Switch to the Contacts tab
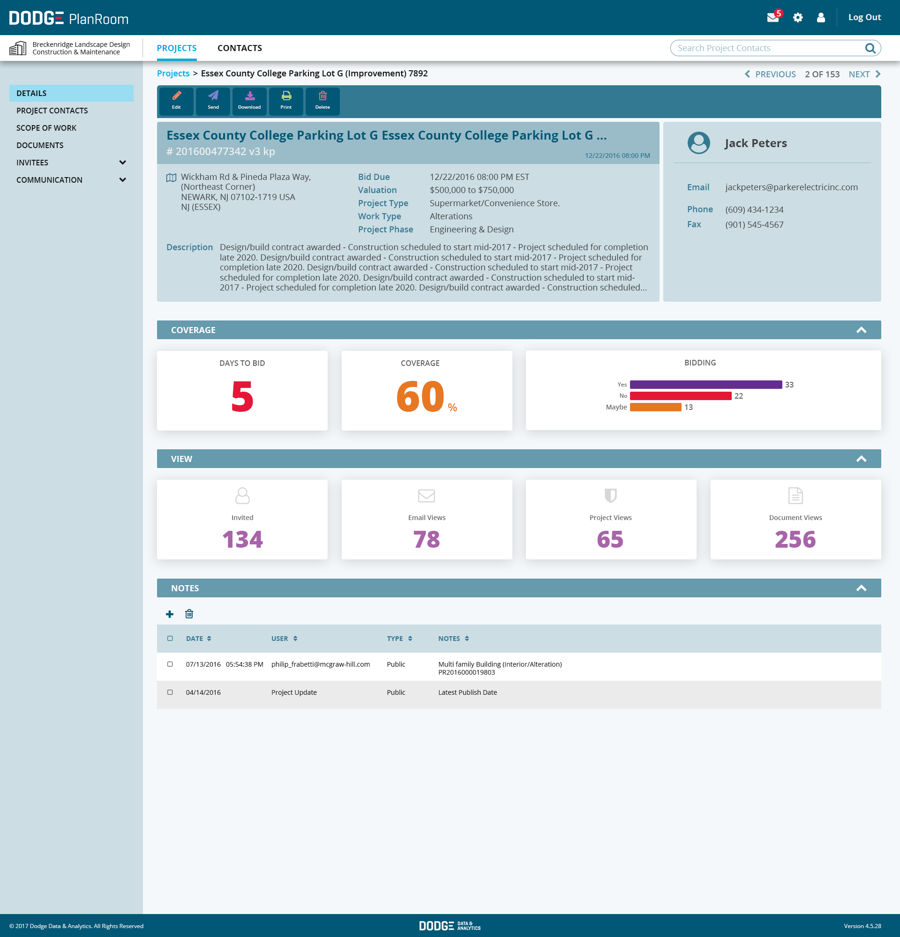 click(x=240, y=48)
